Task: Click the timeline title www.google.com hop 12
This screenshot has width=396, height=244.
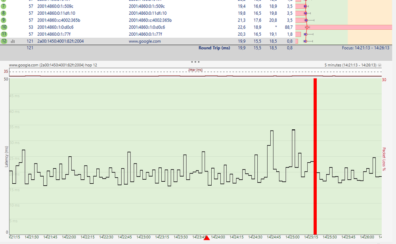Action: coord(53,65)
